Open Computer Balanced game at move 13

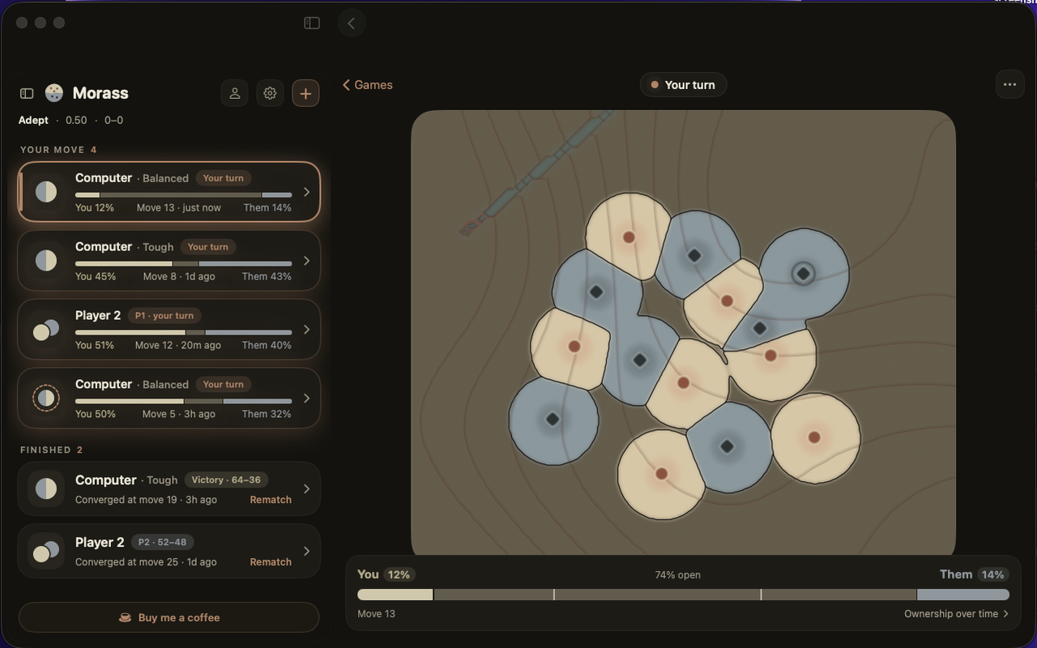[169, 192]
